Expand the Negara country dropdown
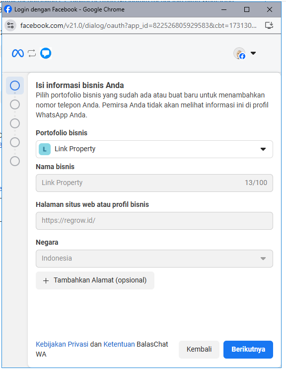 154,259
